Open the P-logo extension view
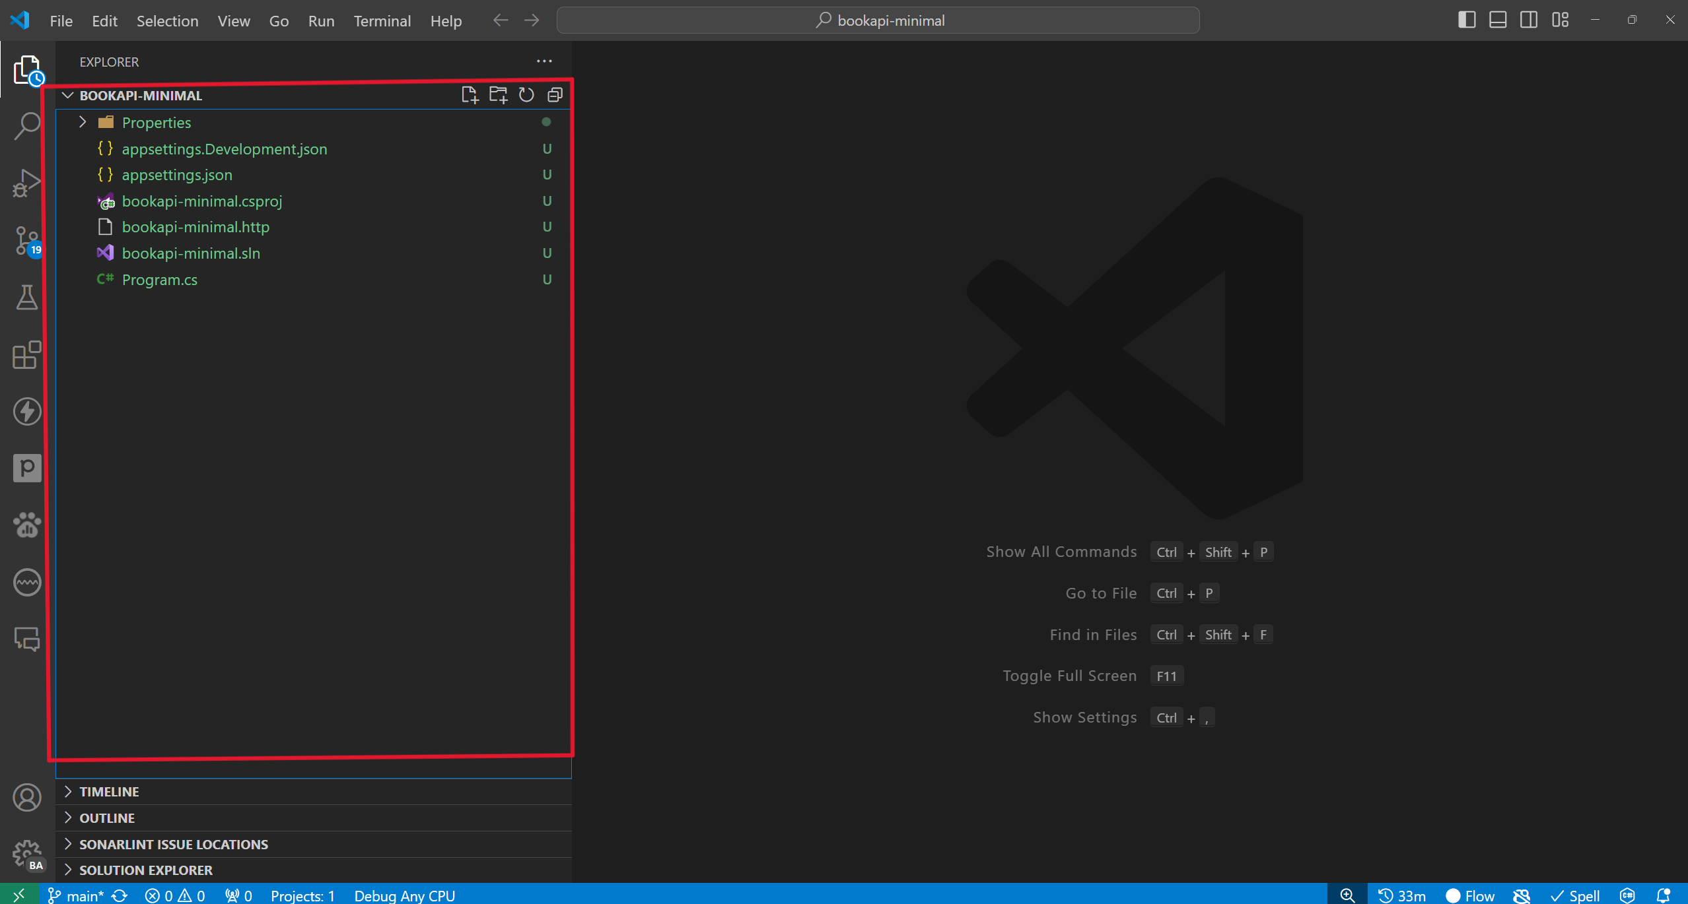 coord(27,468)
